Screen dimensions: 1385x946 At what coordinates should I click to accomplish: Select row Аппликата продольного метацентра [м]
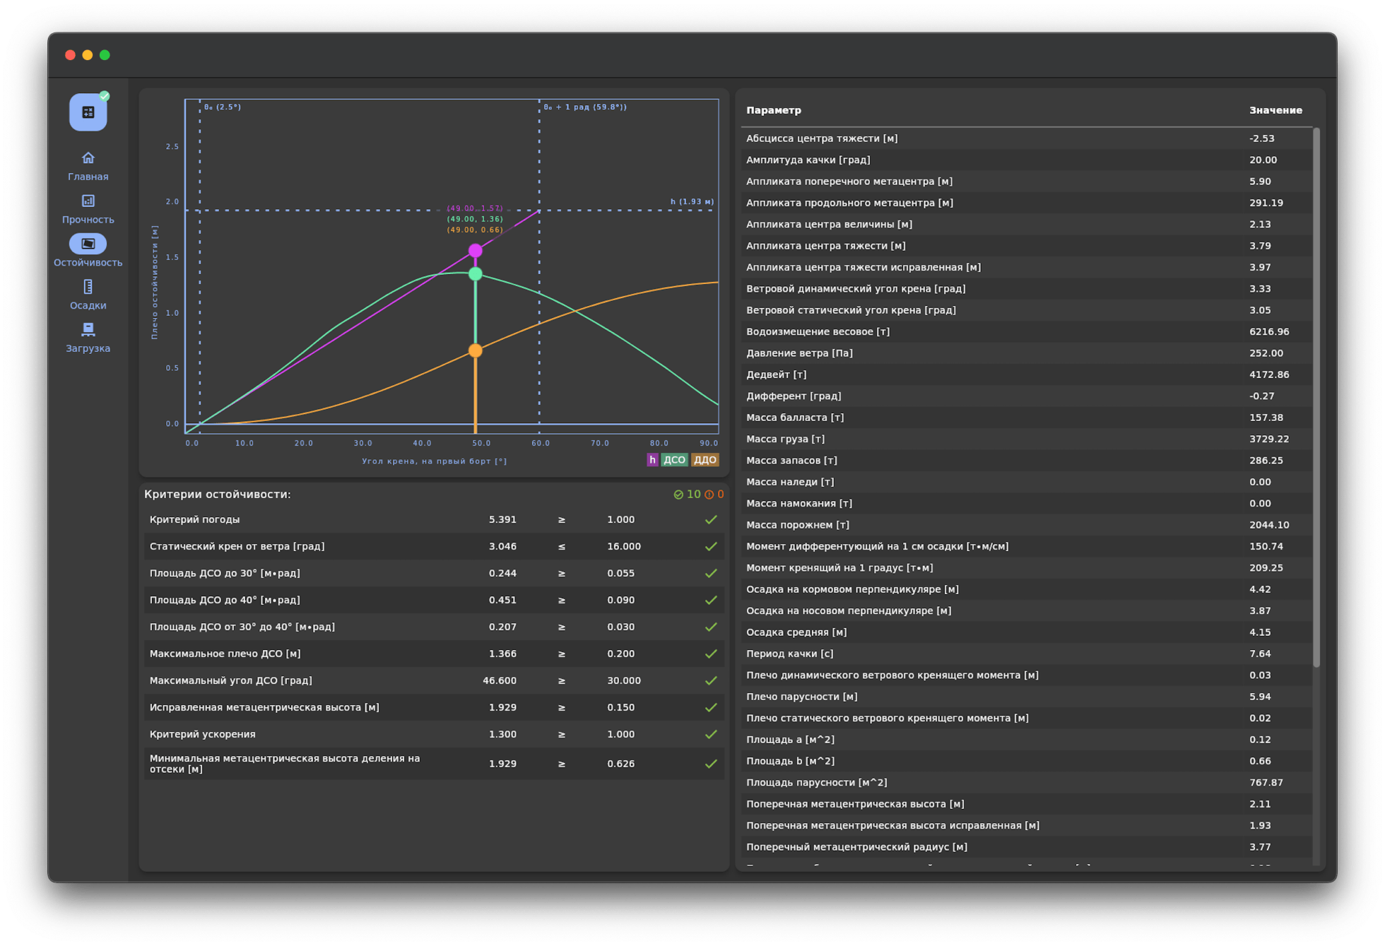1026,203
